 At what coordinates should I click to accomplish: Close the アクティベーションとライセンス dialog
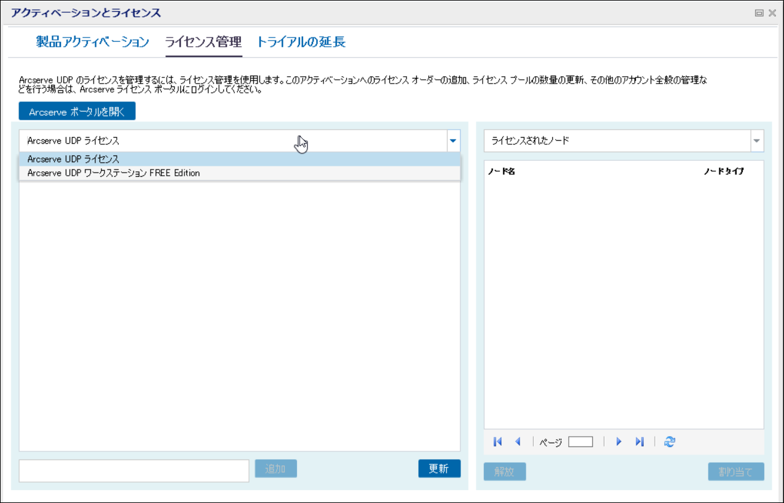tap(772, 12)
